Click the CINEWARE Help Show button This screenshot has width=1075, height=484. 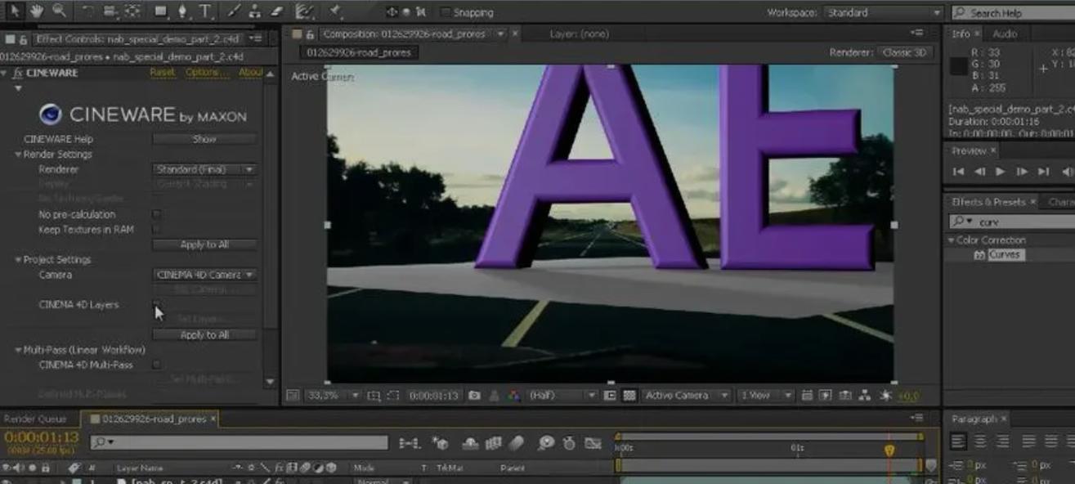pyautogui.click(x=204, y=139)
